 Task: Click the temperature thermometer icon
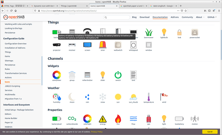(149, 97)
